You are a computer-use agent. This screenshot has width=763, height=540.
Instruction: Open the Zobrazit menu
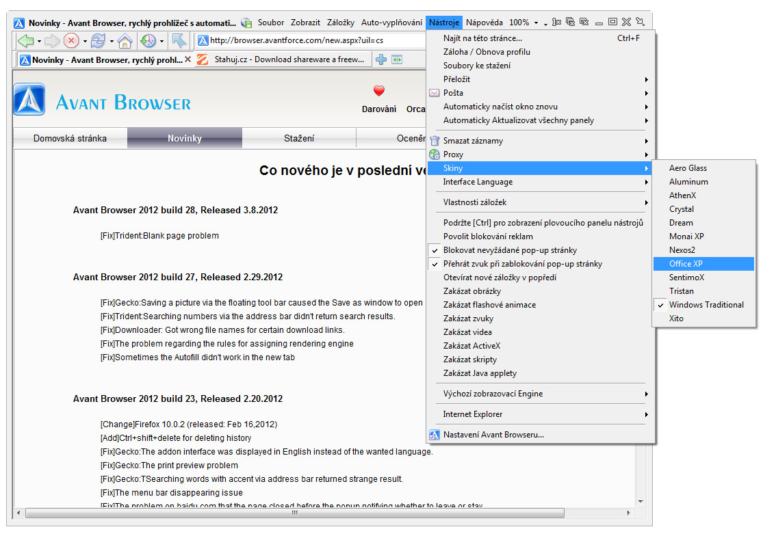coord(305,23)
